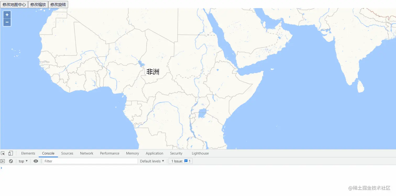Click the console prompt line
The height and width of the screenshot is (196, 396).
(198, 168)
